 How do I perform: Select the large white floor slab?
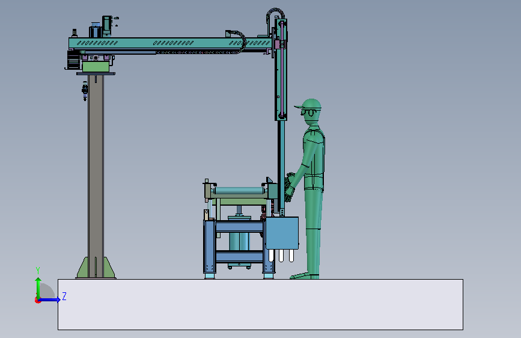pos(260,304)
